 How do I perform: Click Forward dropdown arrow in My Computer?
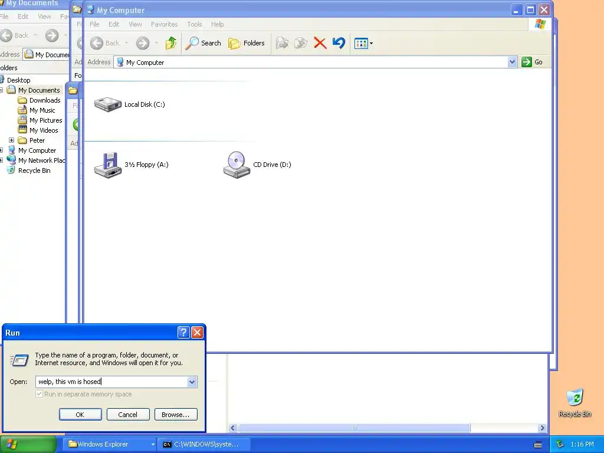click(156, 43)
